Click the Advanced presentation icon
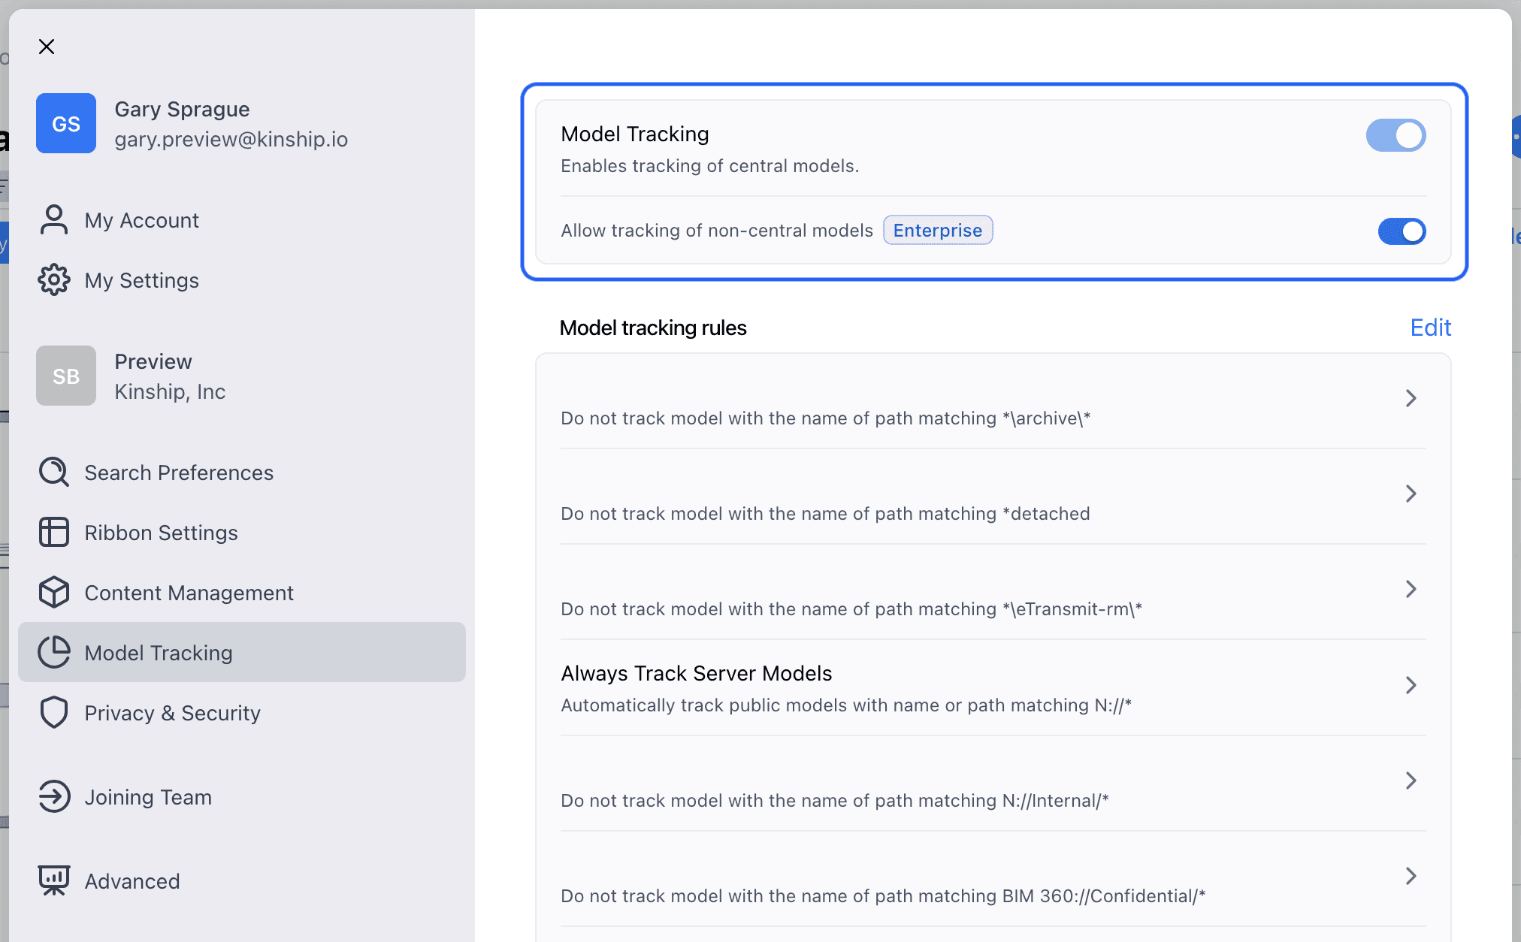 pyautogui.click(x=53, y=881)
